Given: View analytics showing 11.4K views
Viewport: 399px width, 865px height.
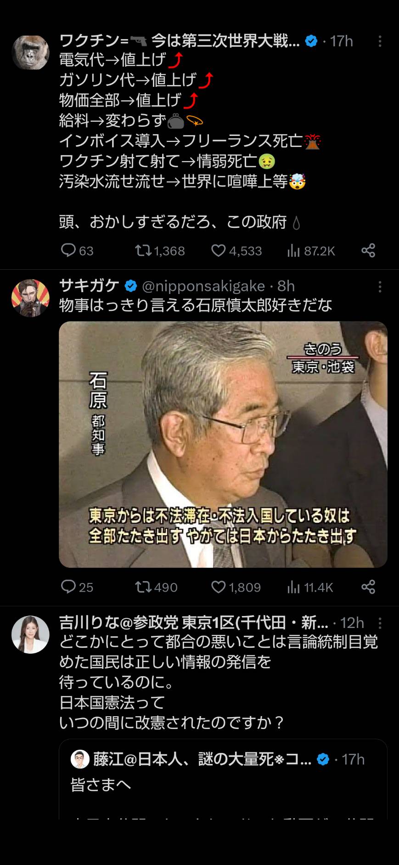Looking at the screenshot, I should click(310, 587).
